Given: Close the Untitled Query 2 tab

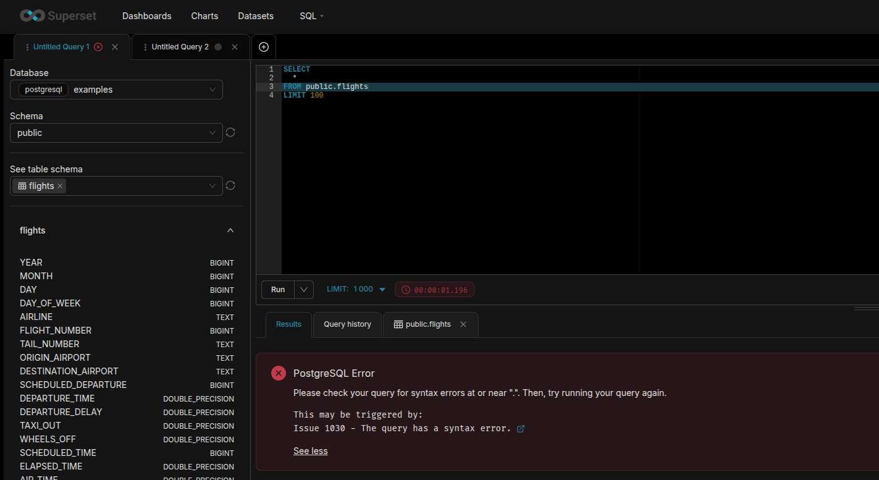Looking at the screenshot, I should click(235, 47).
